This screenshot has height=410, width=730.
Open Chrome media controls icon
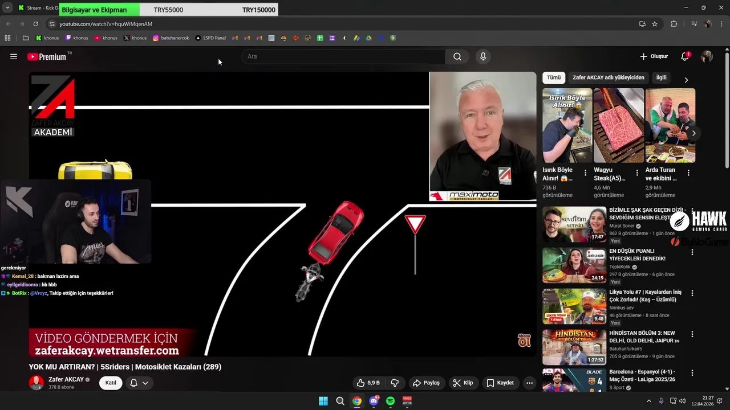(x=694, y=24)
